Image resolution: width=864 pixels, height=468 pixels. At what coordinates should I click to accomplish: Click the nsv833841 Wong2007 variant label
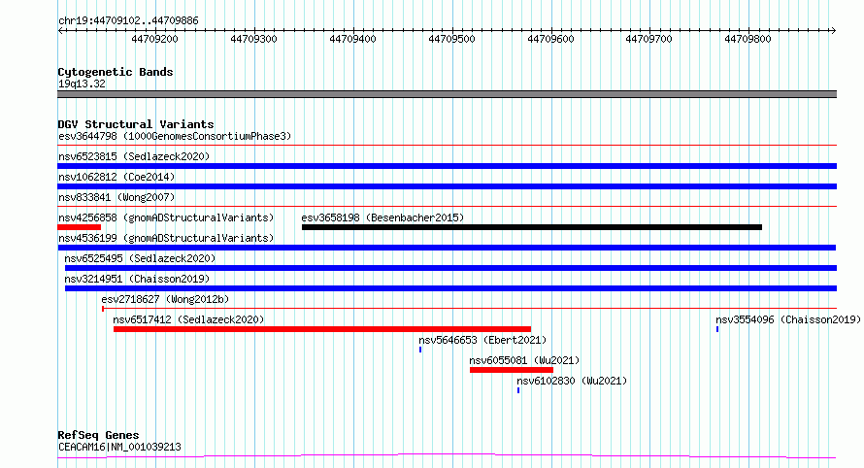tap(116, 197)
